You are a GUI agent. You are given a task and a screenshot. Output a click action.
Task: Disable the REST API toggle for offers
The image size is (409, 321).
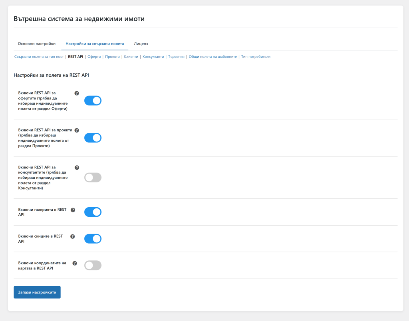93,101
